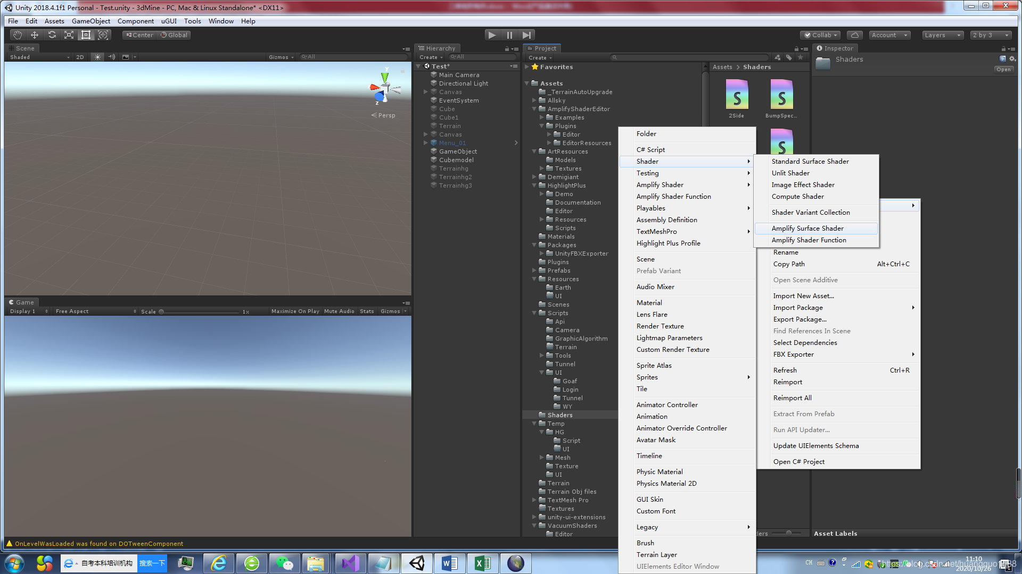The height and width of the screenshot is (574, 1022).
Task: Toggle scene lighting sun icon
Action: (97, 57)
